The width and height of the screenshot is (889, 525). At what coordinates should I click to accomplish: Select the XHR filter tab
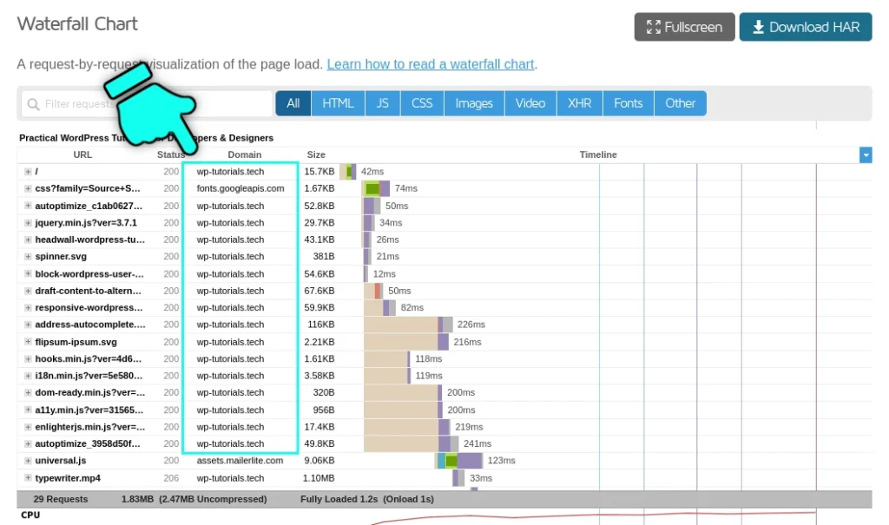click(578, 102)
